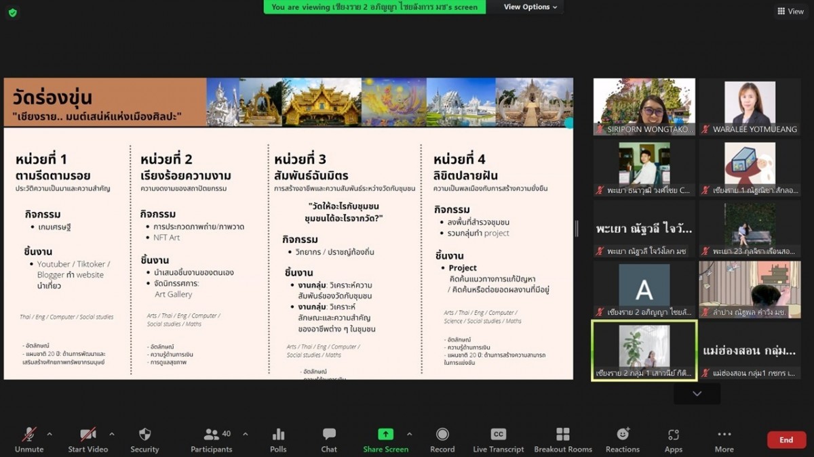Click the green encryption shield icon
This screenshot has height=457, width=814.
tap(12, 12)
